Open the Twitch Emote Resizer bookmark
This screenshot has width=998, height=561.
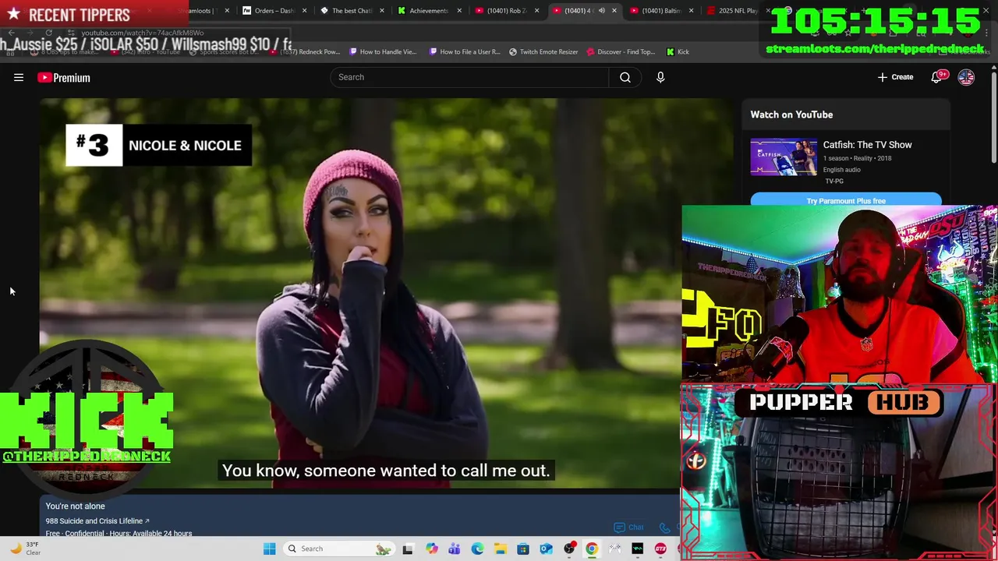[543, 51]
